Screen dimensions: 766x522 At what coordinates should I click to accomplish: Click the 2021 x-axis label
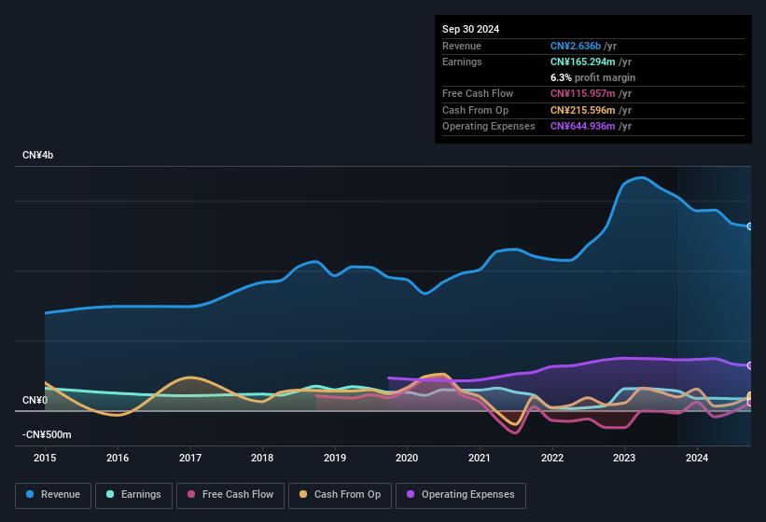click(480, 458)
